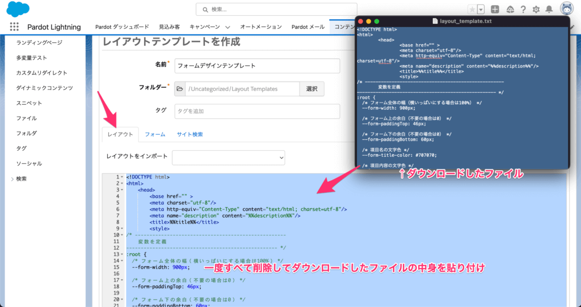This screenshot has width=581, height=307.
Task: Collapse the head fold on line 3
Action: (x=122, y=190)
